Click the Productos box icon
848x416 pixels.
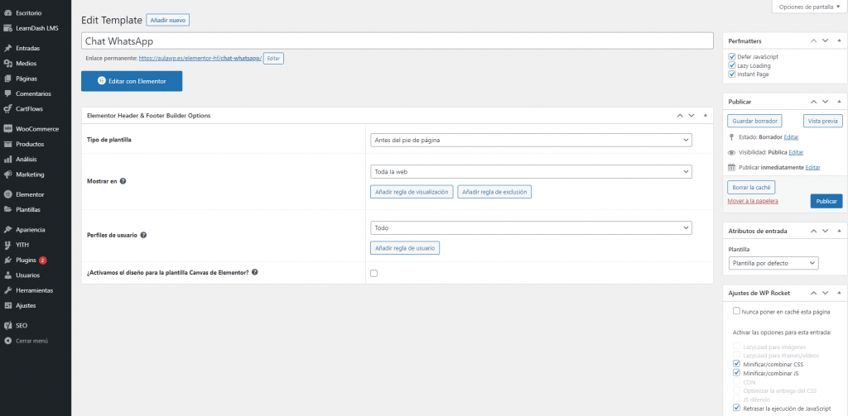coord(7,144)
